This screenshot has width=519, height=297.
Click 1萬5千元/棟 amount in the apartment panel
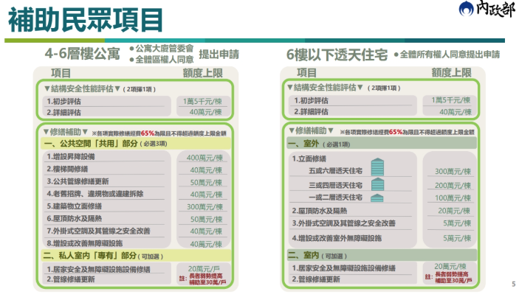[x=202, y=102]
